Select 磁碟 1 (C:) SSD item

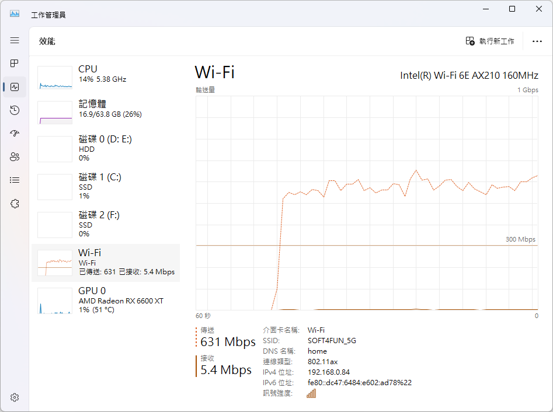tap(105, 186)
